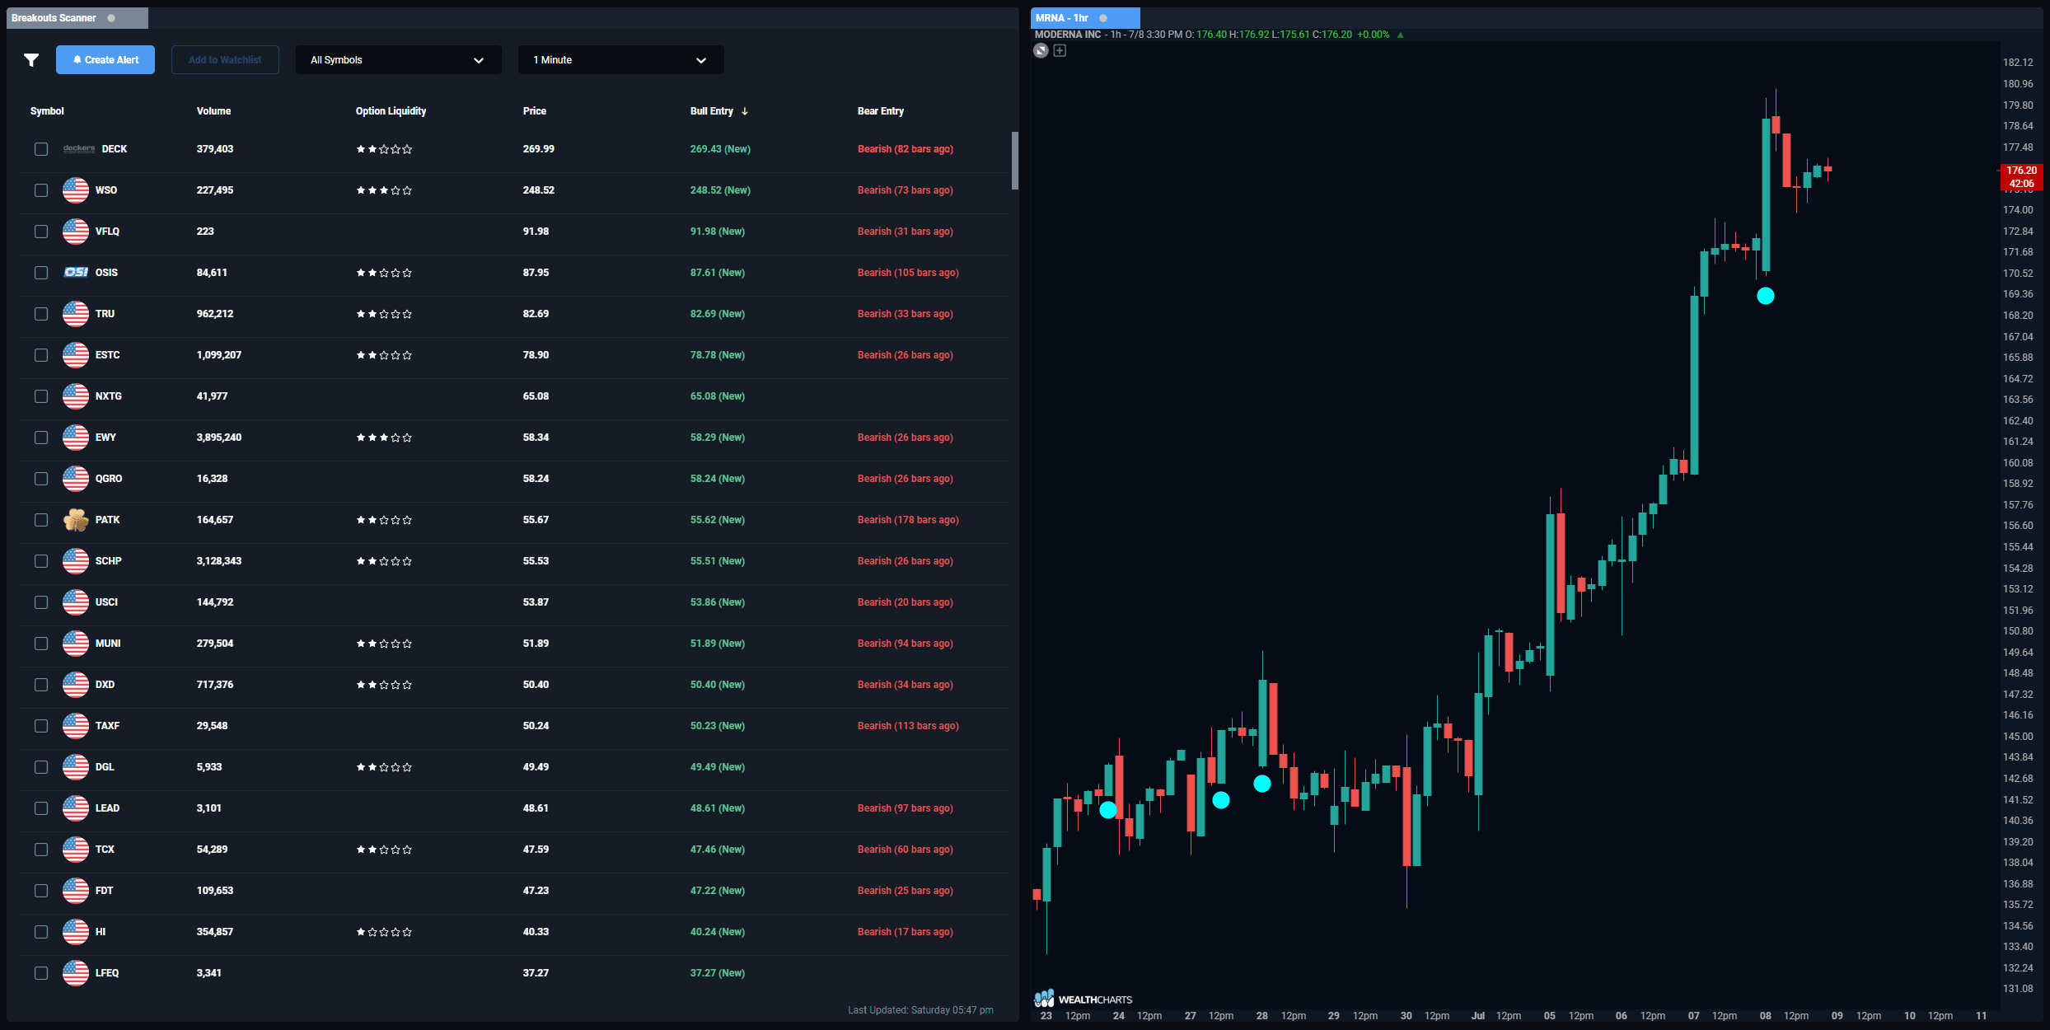This screenshot has height=1030, width=2050.
Task: Click Bearish (178 bars ago) in PATK row
Action: (x=908, y=520)
